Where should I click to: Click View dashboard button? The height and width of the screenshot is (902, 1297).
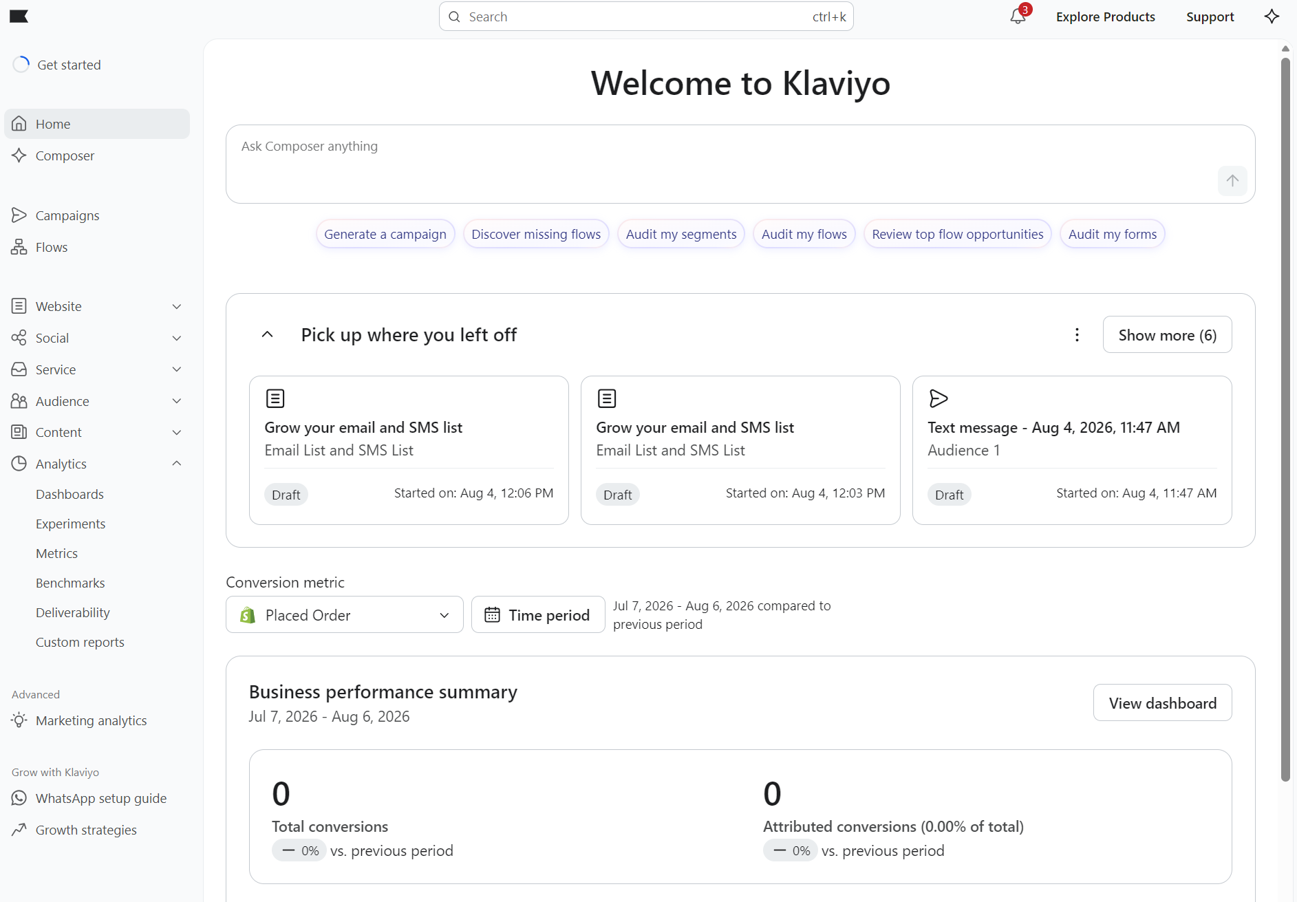pyautogui.click(x=1163, y=702)
